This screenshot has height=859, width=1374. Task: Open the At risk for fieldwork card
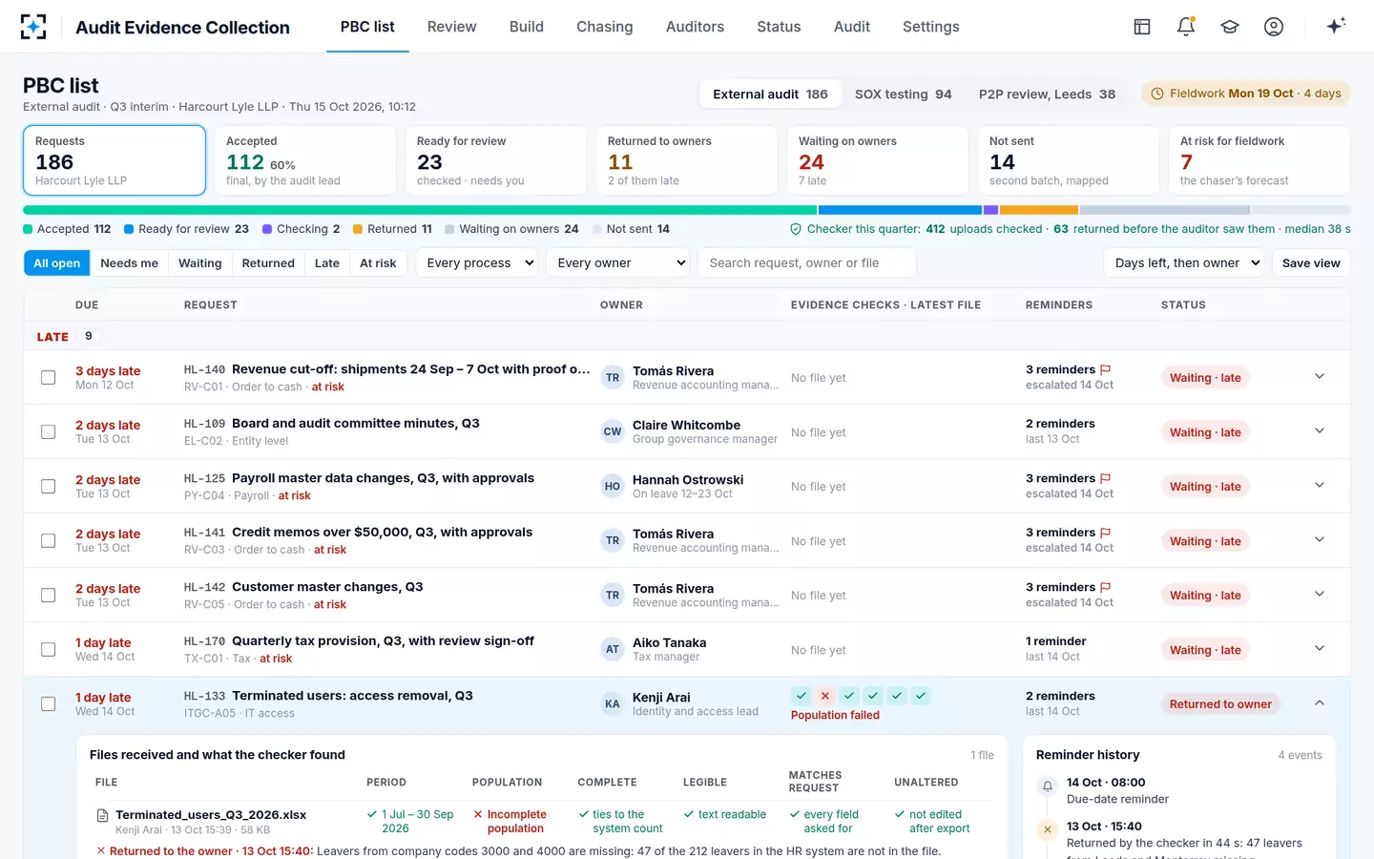click(x=1259, y=160)
